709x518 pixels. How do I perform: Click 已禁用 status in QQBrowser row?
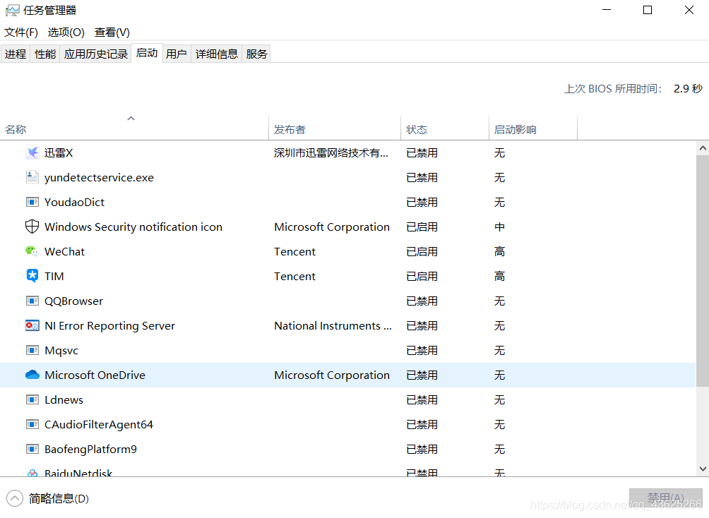422,301
